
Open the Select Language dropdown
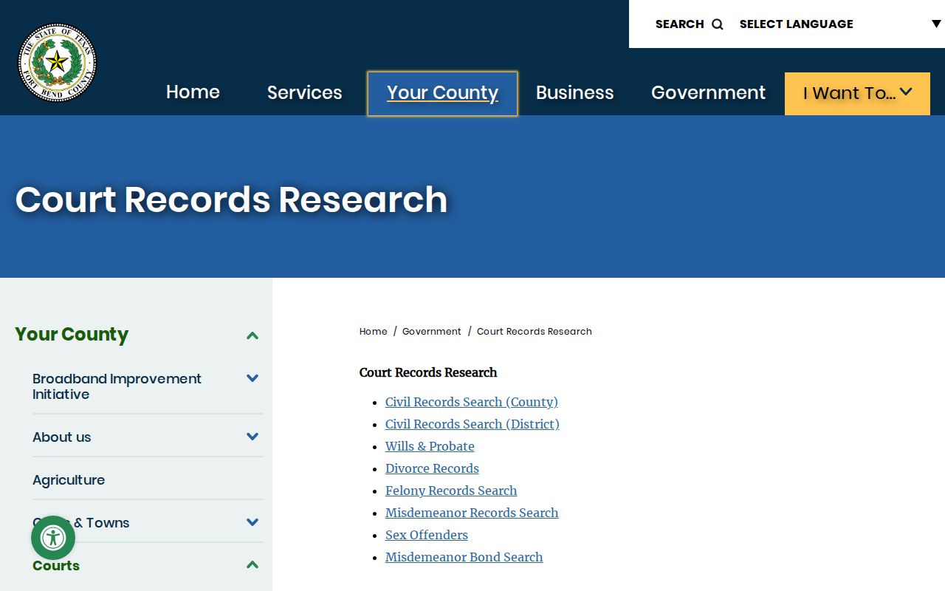[x=840, y=24]
